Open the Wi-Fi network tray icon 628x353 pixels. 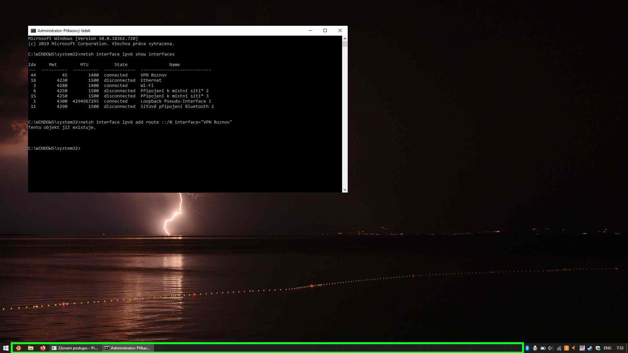coord(559,348)
